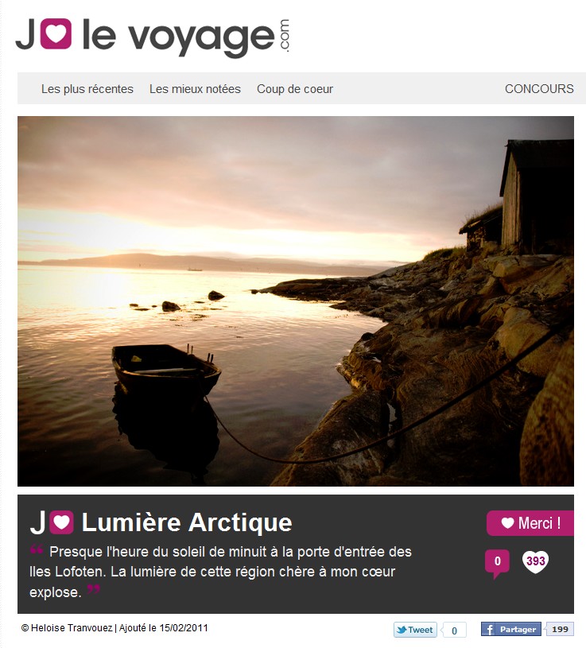Click the pink heart beside Lumière Arctique title
This screenshot has height=648, width=586.
[61, 522]
